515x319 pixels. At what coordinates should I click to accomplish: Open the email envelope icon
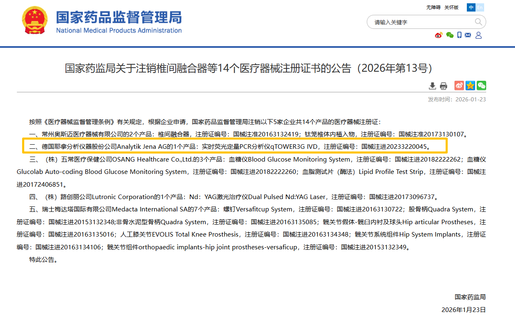coord(468,35)
